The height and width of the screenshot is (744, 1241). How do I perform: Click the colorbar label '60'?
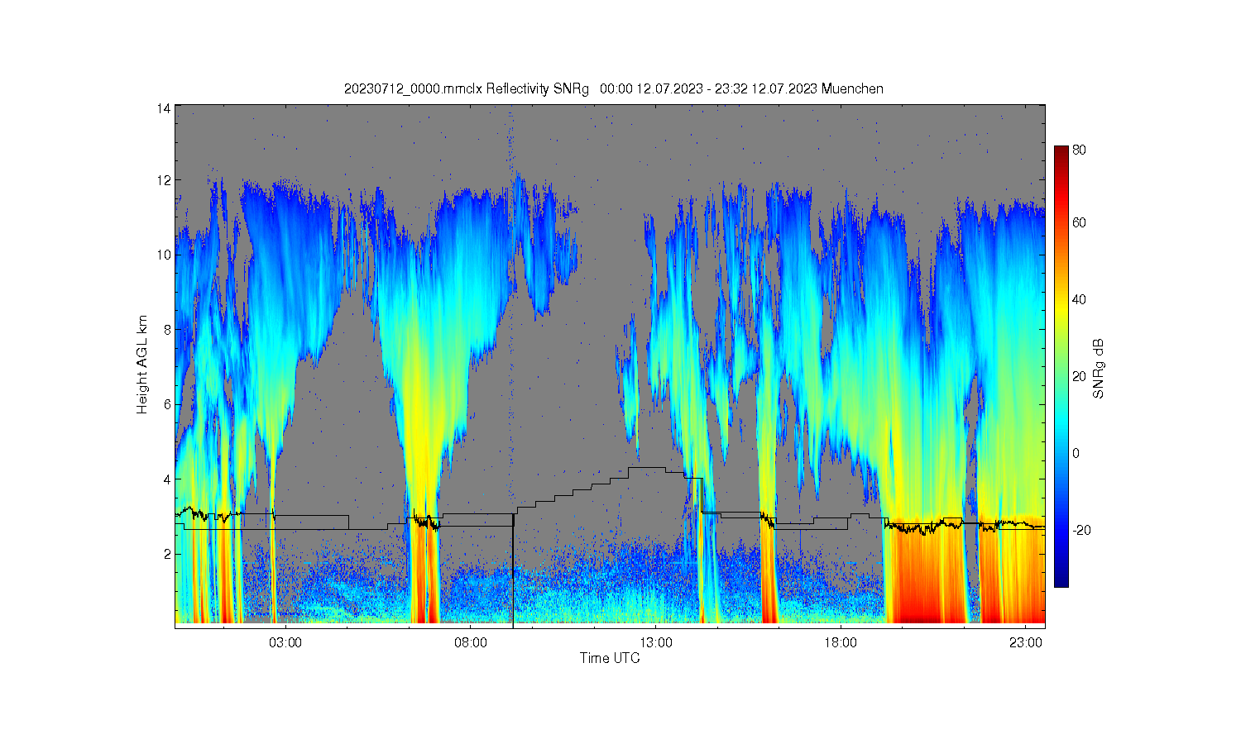(1080, 222)
